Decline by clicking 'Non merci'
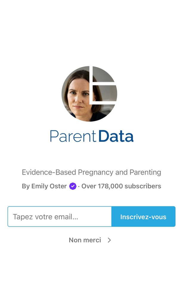This screenshot has height=282, width=183. coord(85,240)
